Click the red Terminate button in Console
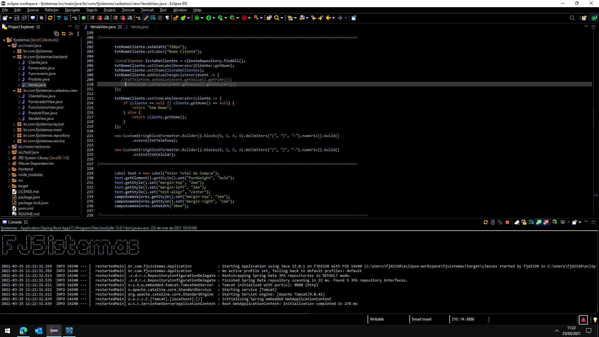 coord(507,222)
